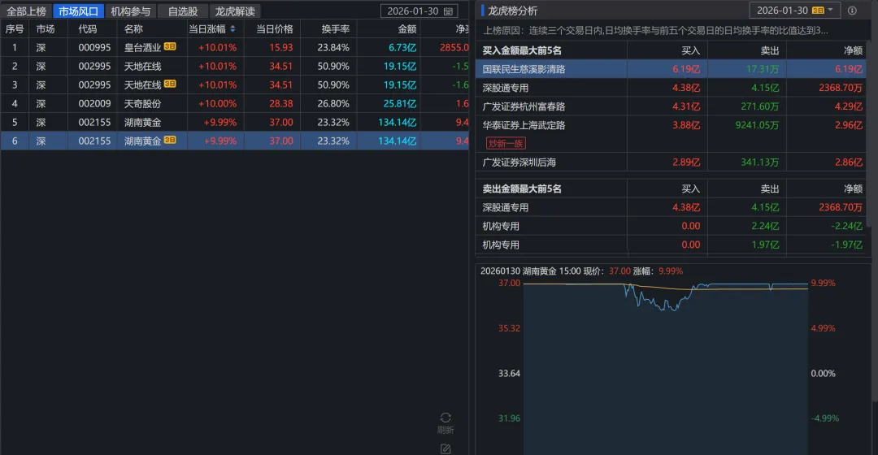
Task: Expand the 2026-01-30 date dropdown in 龙虎榜分析
Action: tap(831, 11)
